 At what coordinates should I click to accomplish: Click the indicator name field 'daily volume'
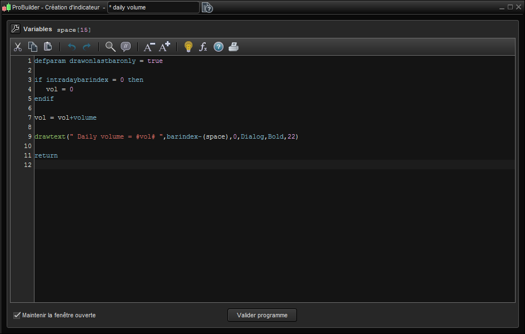[153, 7]
